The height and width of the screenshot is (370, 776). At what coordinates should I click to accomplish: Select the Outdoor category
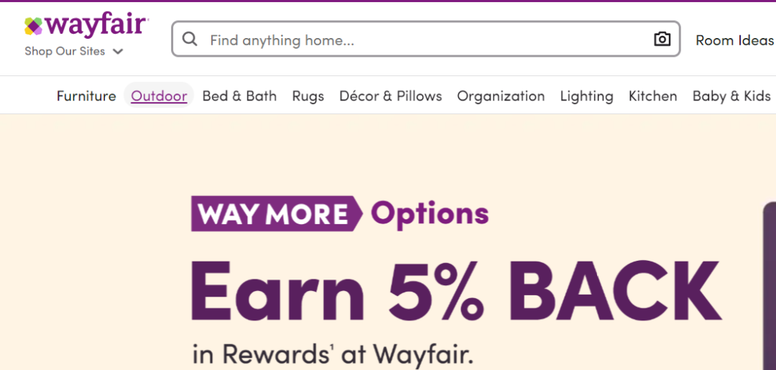[159, 96]
